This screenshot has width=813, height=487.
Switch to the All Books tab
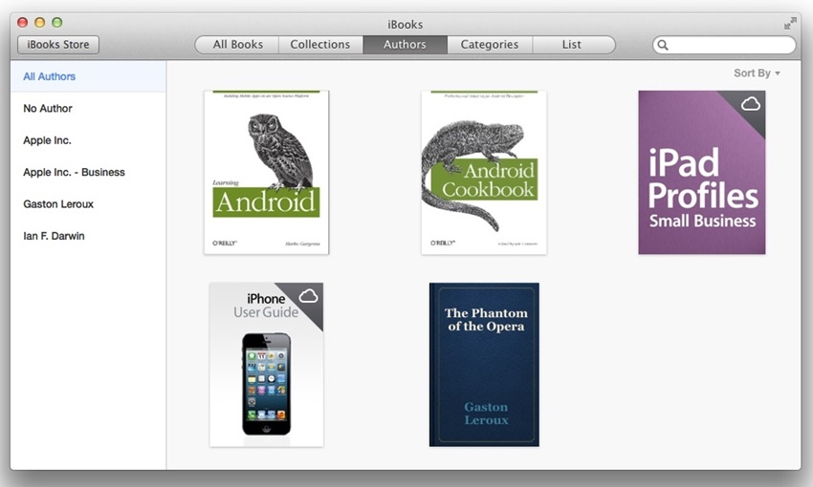click(237, 45)
